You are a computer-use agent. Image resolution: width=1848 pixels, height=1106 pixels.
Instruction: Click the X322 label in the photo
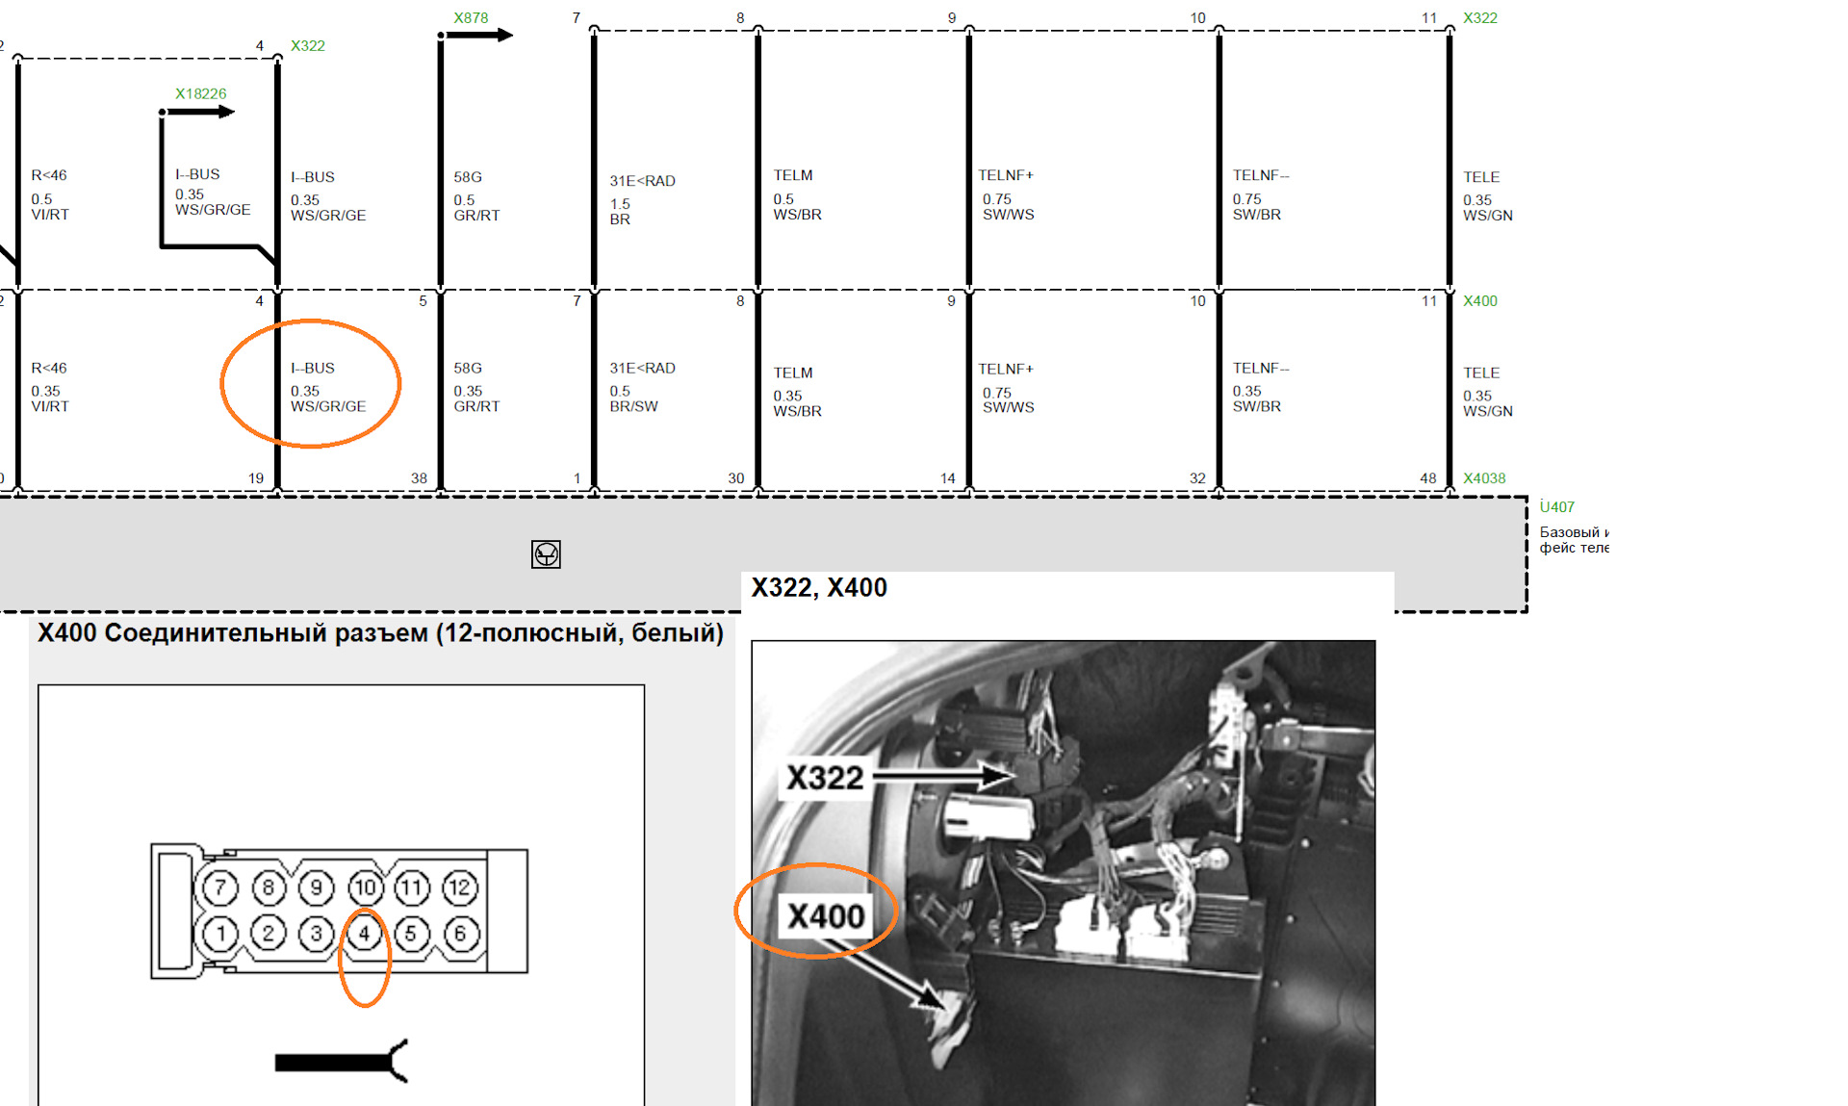tap(825, 778)
